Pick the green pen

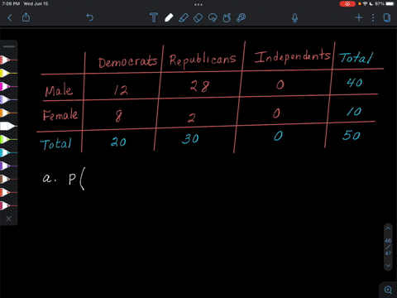[7, 139]
